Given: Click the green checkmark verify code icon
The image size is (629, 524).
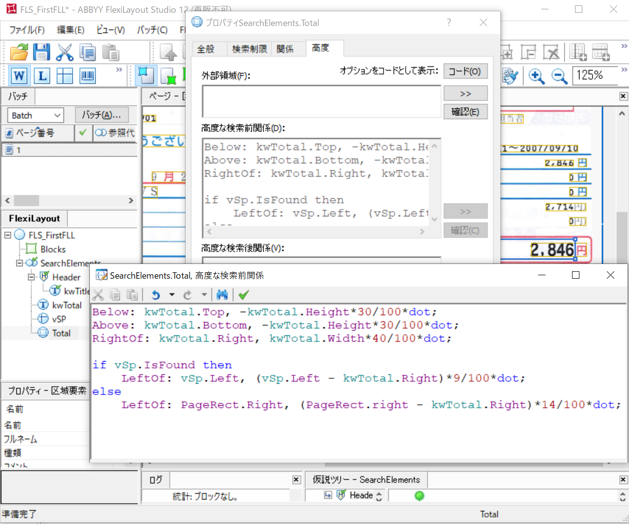Looking at the screenshot, I should [244, 295].
